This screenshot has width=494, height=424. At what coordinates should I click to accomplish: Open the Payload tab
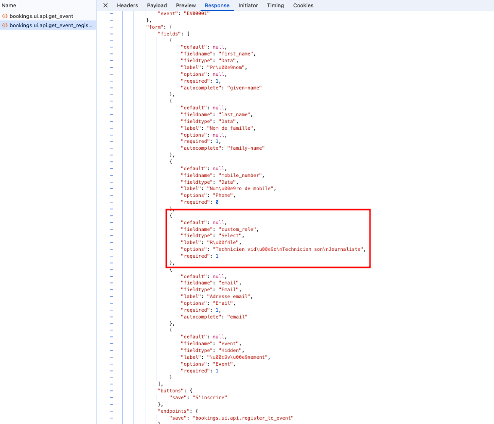coord(157,5)
